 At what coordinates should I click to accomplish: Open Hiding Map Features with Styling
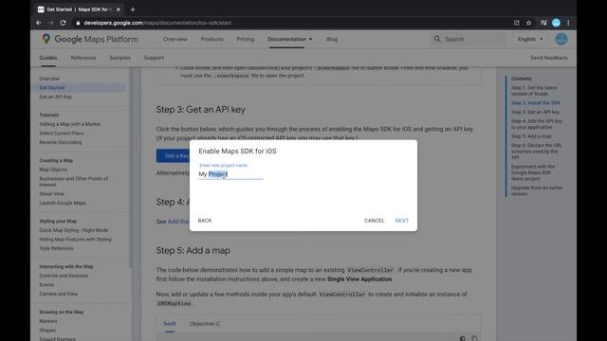point(75,240)
